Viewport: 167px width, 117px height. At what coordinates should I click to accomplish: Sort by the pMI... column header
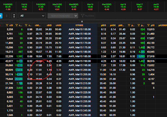click(x=121, y=25)
